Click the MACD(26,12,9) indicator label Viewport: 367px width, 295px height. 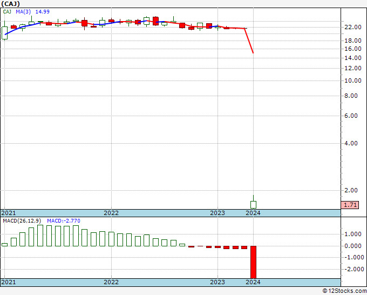[22, 221]
